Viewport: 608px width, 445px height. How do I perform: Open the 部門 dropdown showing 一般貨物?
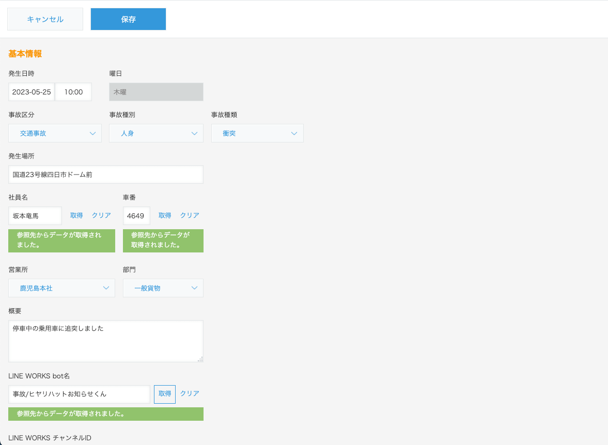tap(163, 288)
